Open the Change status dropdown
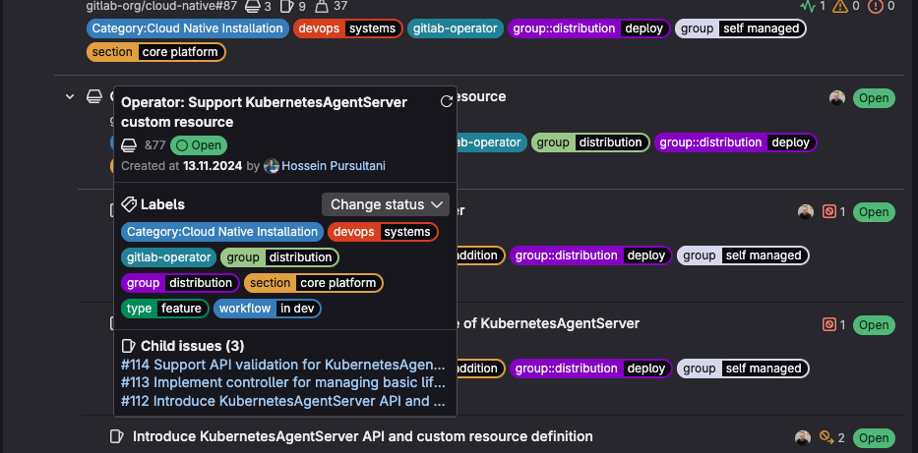918x453 pixels. click(x=386, y=204)
